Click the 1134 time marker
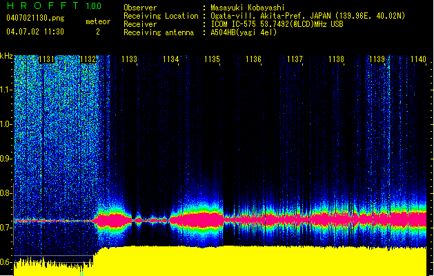Screen dimensions: 434x276 (171, 59)
